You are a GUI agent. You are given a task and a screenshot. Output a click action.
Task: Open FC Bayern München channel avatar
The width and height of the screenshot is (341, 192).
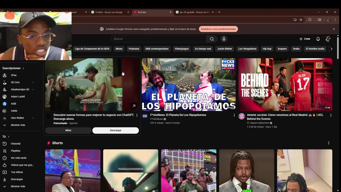point(242,116)
